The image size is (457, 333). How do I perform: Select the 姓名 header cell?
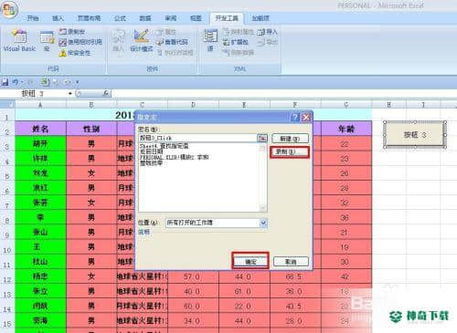pyautogui.click(x=40, y=129)
